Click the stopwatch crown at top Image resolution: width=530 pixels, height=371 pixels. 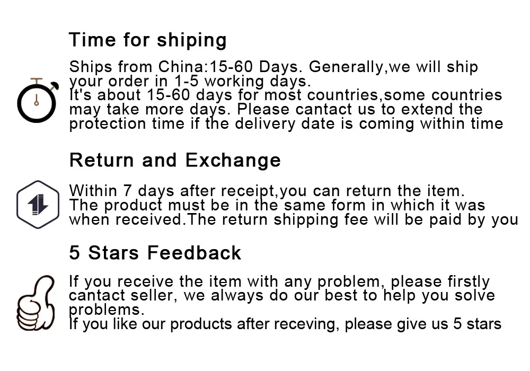(x=37, y=81)
